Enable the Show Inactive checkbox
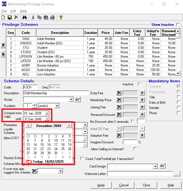 tap(178, 25)
